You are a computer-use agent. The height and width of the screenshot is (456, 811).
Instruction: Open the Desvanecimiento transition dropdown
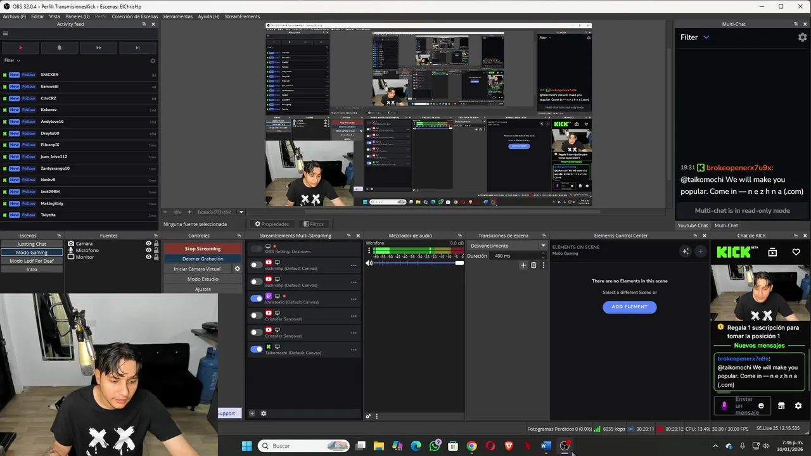[508, 246]
